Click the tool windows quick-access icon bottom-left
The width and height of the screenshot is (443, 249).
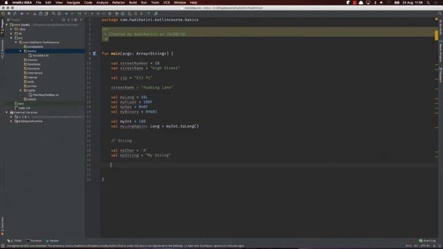(3, 246)
